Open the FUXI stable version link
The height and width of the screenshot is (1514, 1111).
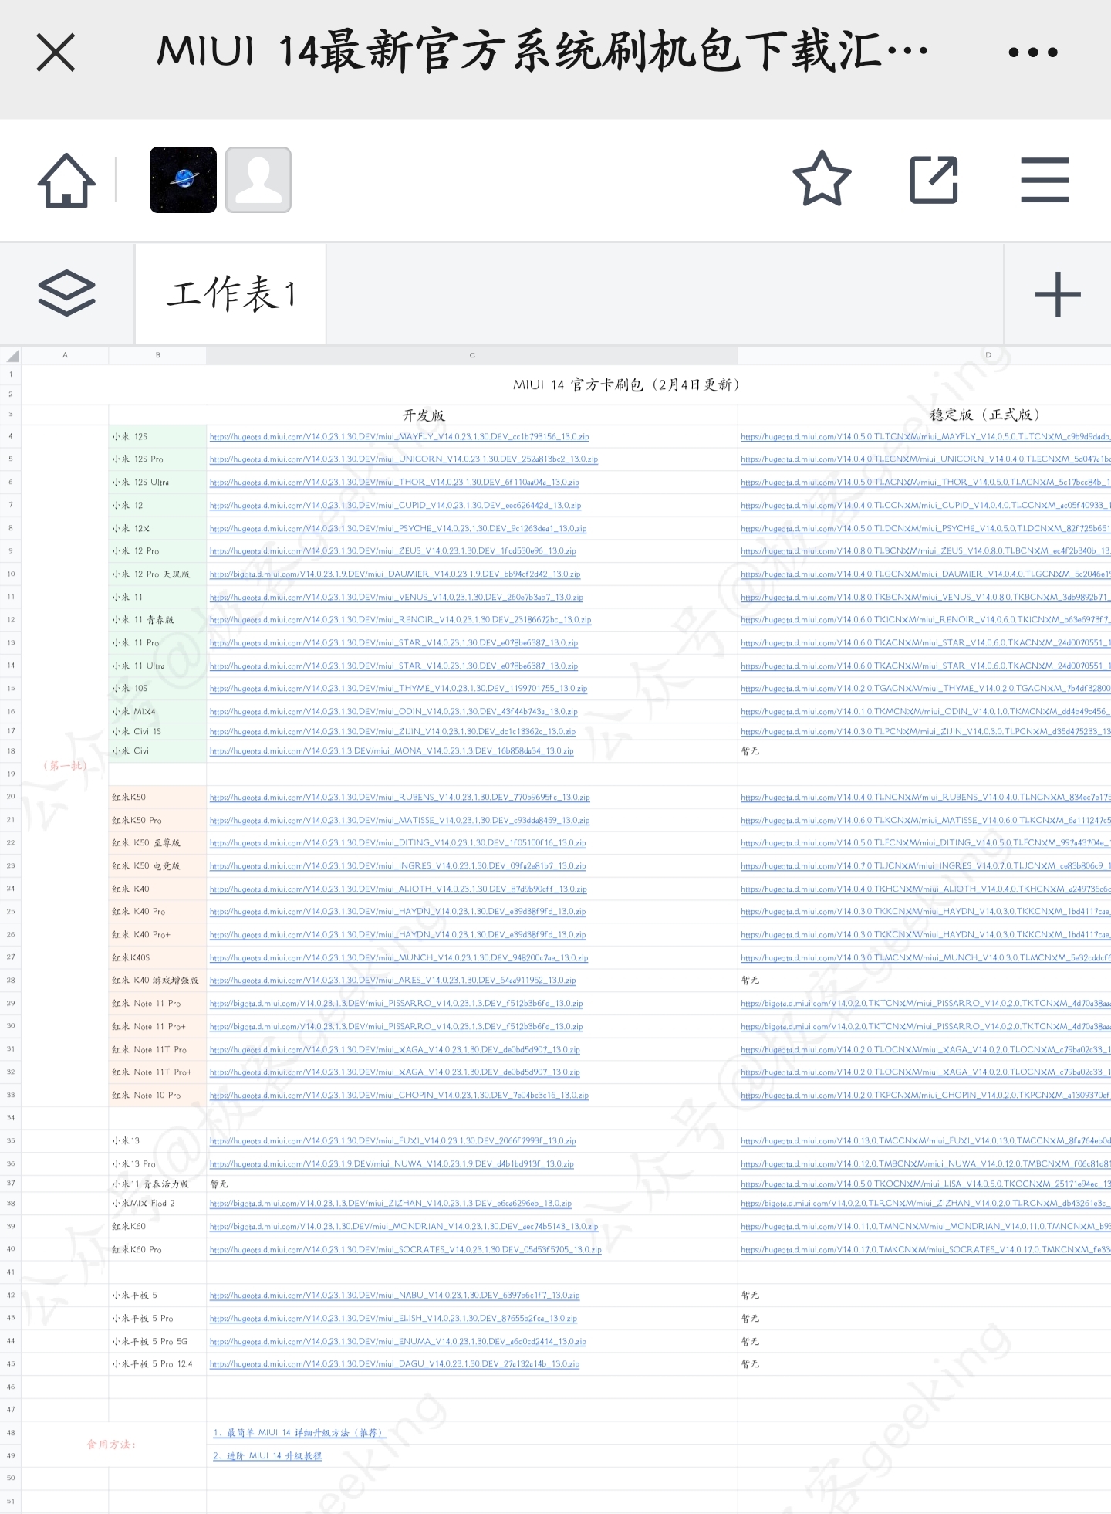925,1141
